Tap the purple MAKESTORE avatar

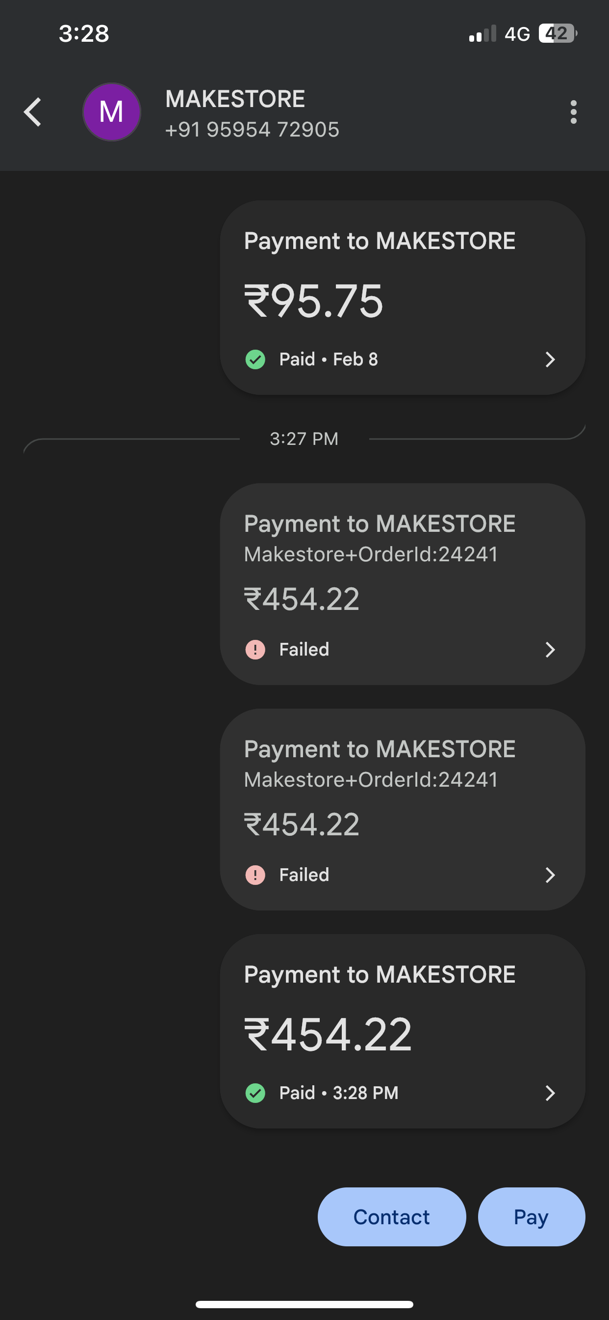[112, 111]
